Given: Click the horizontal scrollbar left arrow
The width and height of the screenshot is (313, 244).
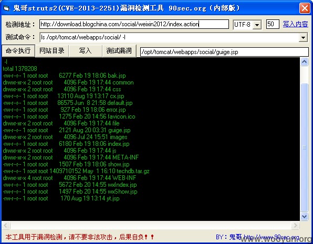Looking at the screenshot, I should pyautogui.click(x=6, y=226).
